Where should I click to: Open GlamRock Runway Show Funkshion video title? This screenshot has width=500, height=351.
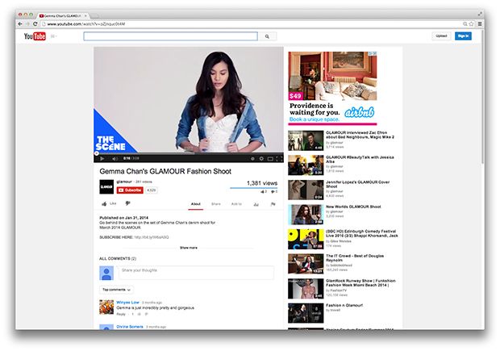pyautogui.click(x=360, y=282)
